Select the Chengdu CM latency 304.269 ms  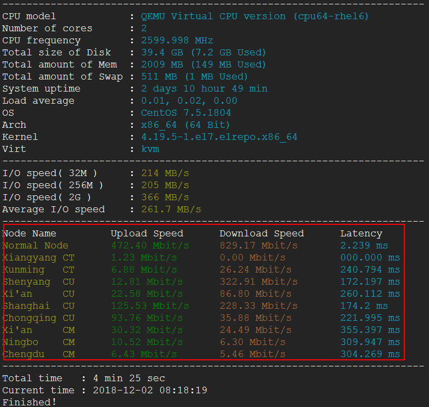pos(370,354)
